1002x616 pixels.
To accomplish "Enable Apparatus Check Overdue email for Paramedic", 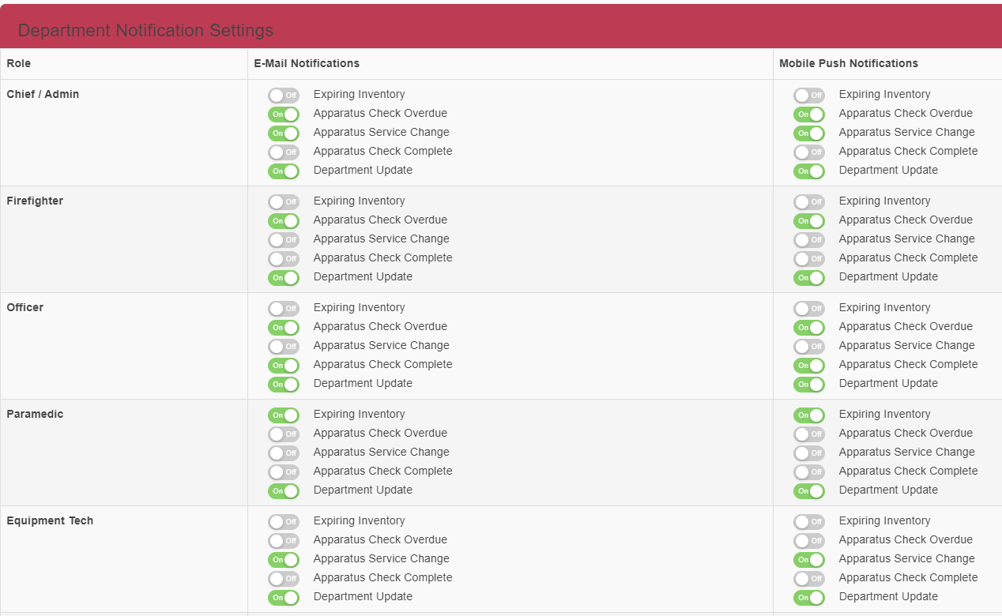I will pyautogui.click(x=283, y=434).
